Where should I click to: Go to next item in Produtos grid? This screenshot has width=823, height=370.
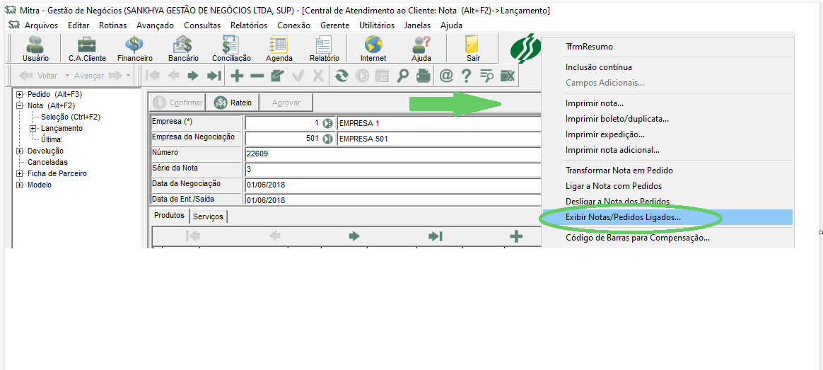coord(354,237)
